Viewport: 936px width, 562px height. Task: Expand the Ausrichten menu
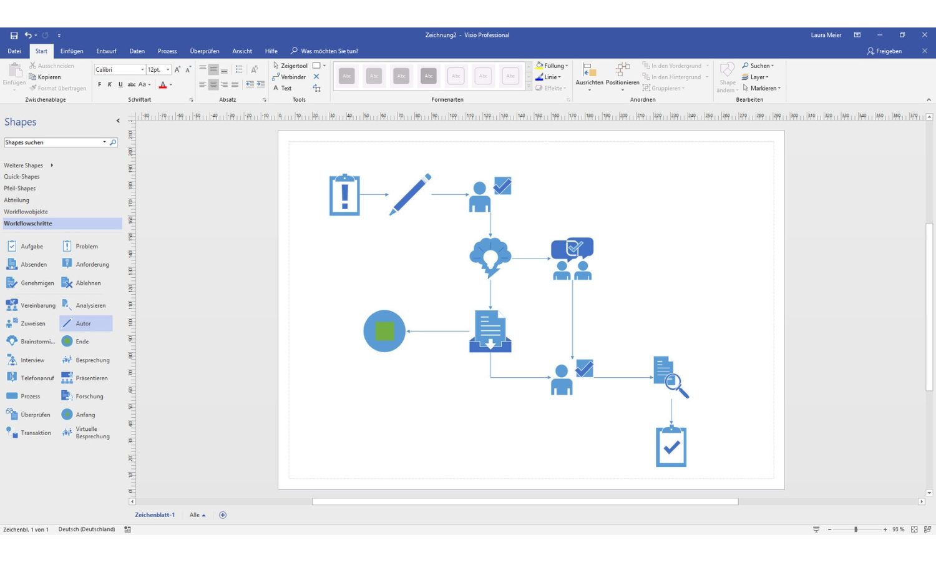click(x=589, y=77)
